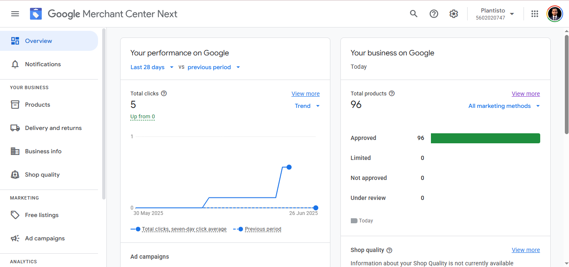Open the Google apps grid
Screen dimensions: 569x267
click(x=535, y=14)
